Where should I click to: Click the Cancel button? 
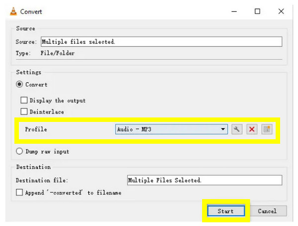coord(267,211)
